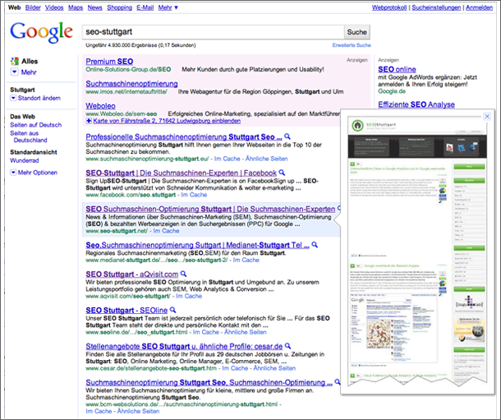Open Ähnliche Seiten for bcm-websolutions.de result
Viewport: 501px width, 420px height.
138,411
